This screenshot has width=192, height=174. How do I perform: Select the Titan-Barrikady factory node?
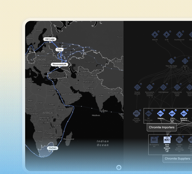click(x=171, y=61)
